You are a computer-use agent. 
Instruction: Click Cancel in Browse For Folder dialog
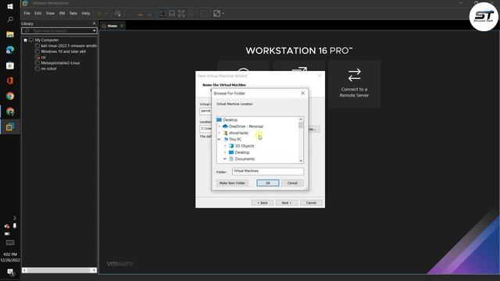292,183
